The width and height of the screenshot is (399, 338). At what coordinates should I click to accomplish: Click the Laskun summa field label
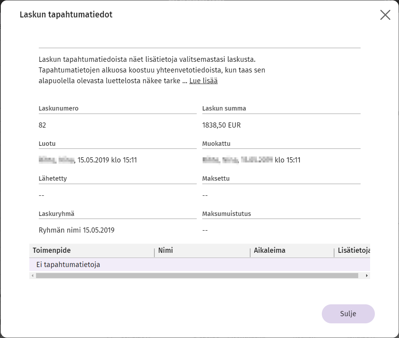coord(224,108)
